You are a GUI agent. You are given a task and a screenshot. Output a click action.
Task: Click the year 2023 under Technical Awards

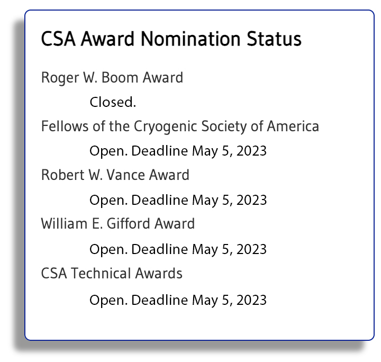click(x=251, y=300)
